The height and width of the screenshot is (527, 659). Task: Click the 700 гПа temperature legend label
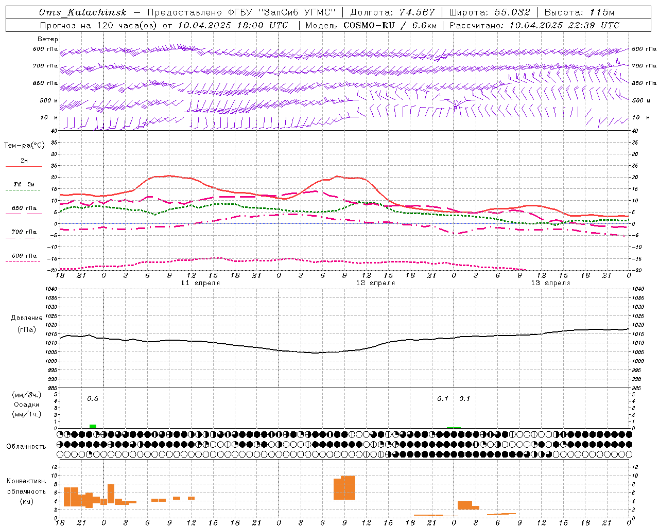click(24, 232)
